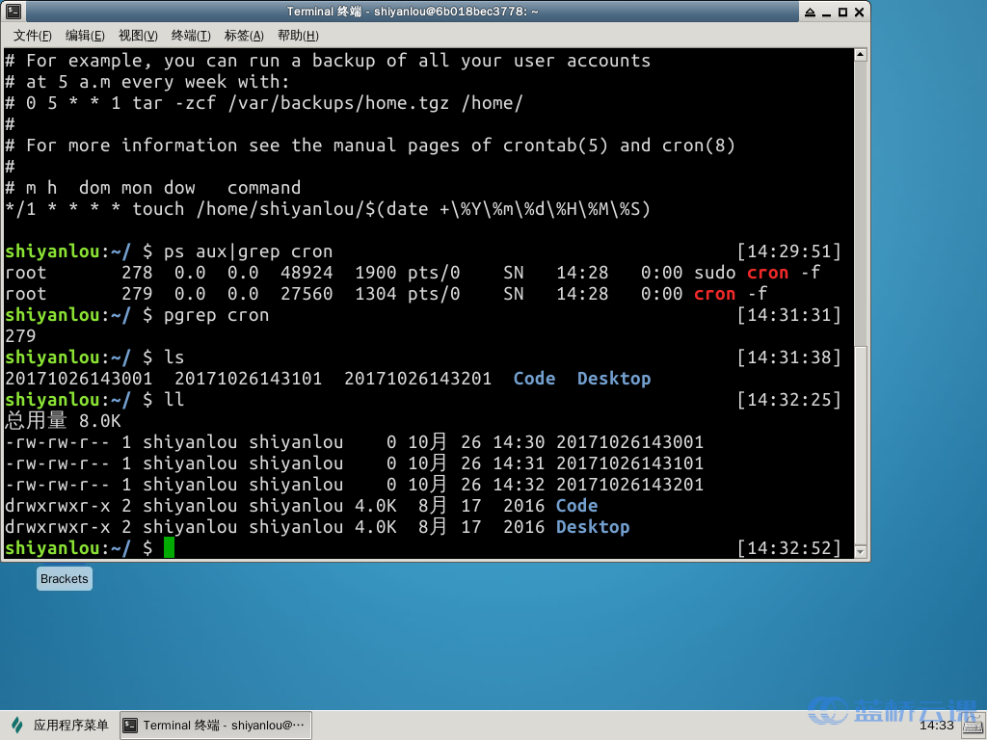Open the 终端(T) menu

191,36
